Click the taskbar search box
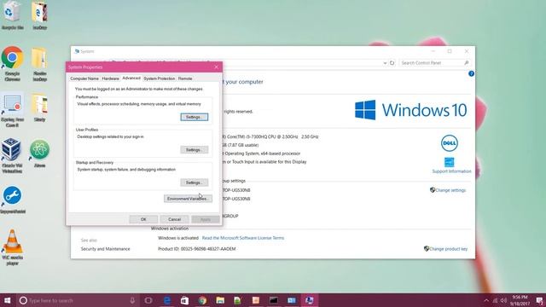 (78, 300)
